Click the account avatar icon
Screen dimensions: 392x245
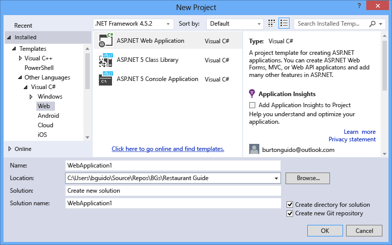coord(254,149)
